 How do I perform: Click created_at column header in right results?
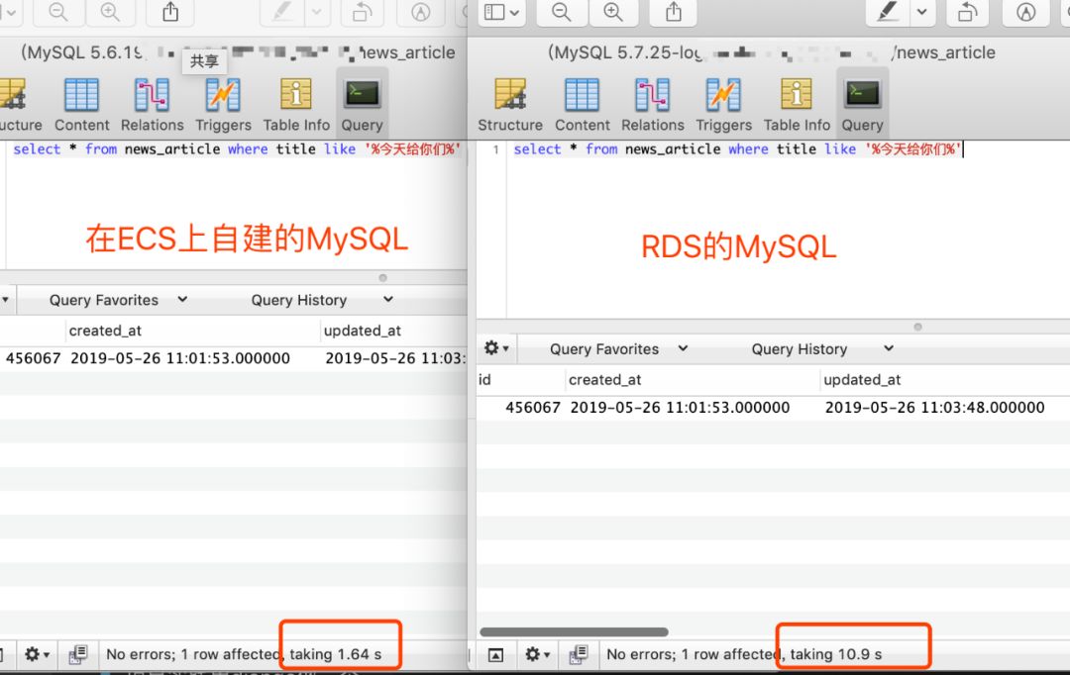coord(692,380)
